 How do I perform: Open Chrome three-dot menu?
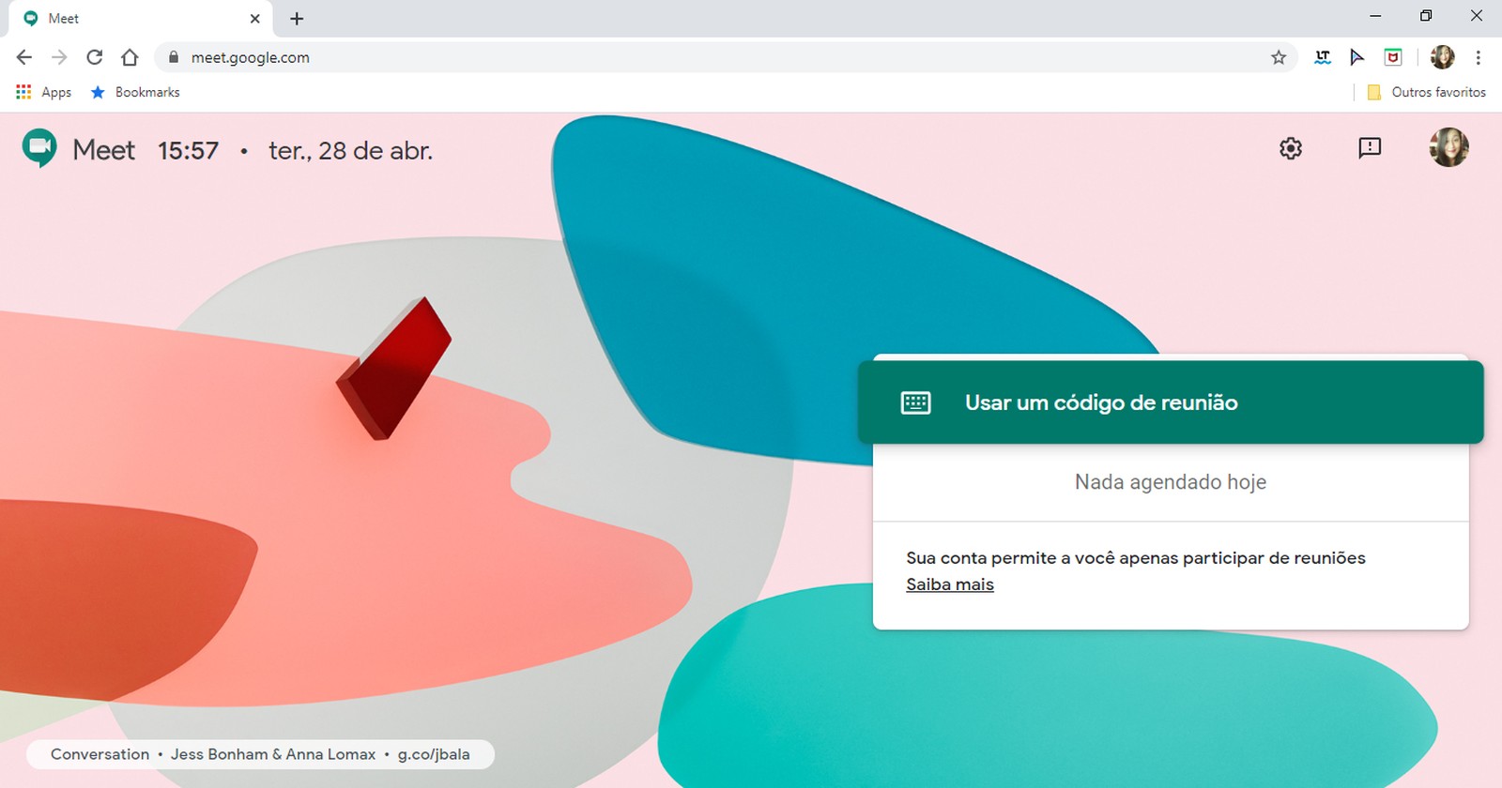click(x=1479, y=57)
